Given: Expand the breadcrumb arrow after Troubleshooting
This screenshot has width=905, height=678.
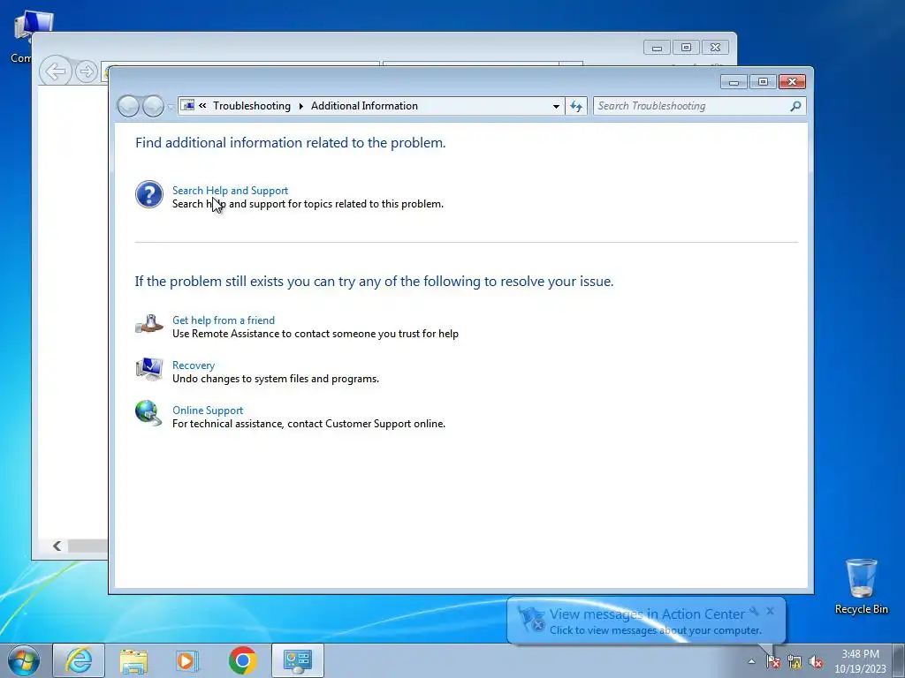Looking at the screenshot, I should pos(300,106).
